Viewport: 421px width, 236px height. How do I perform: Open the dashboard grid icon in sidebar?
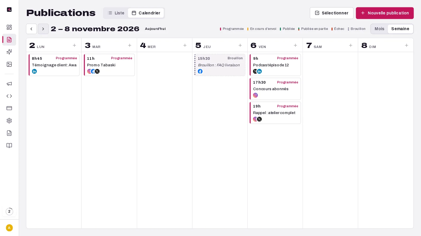[9, 27]
